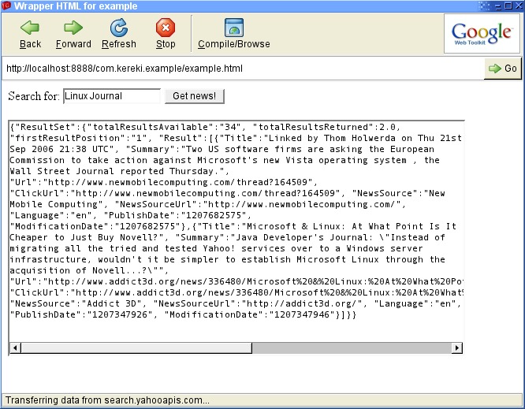The height and width of the screenshot is (409, 525).
Task: Click the Search for text box
Action: click(x=111, y=96)
